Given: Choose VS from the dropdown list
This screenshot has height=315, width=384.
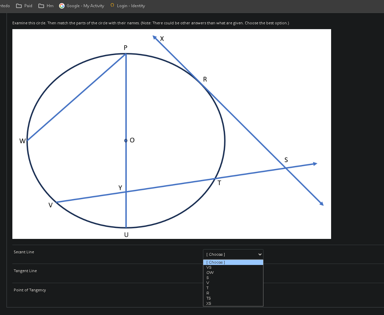Looking at the screenshot, I should tap(233, 267).
